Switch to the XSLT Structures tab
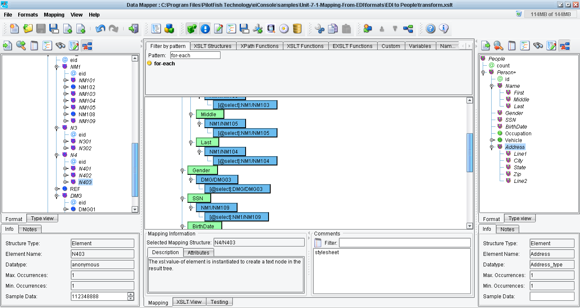580x308 pixels. [x=213, y=46]
